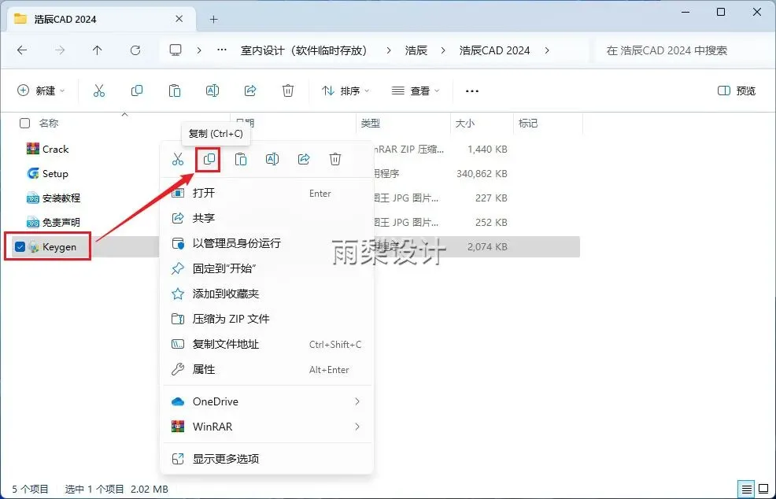Choose 以管理员身份运行 menu entry

pos(268,243)
